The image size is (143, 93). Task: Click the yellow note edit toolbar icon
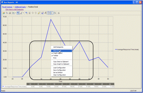click(39, 13)
